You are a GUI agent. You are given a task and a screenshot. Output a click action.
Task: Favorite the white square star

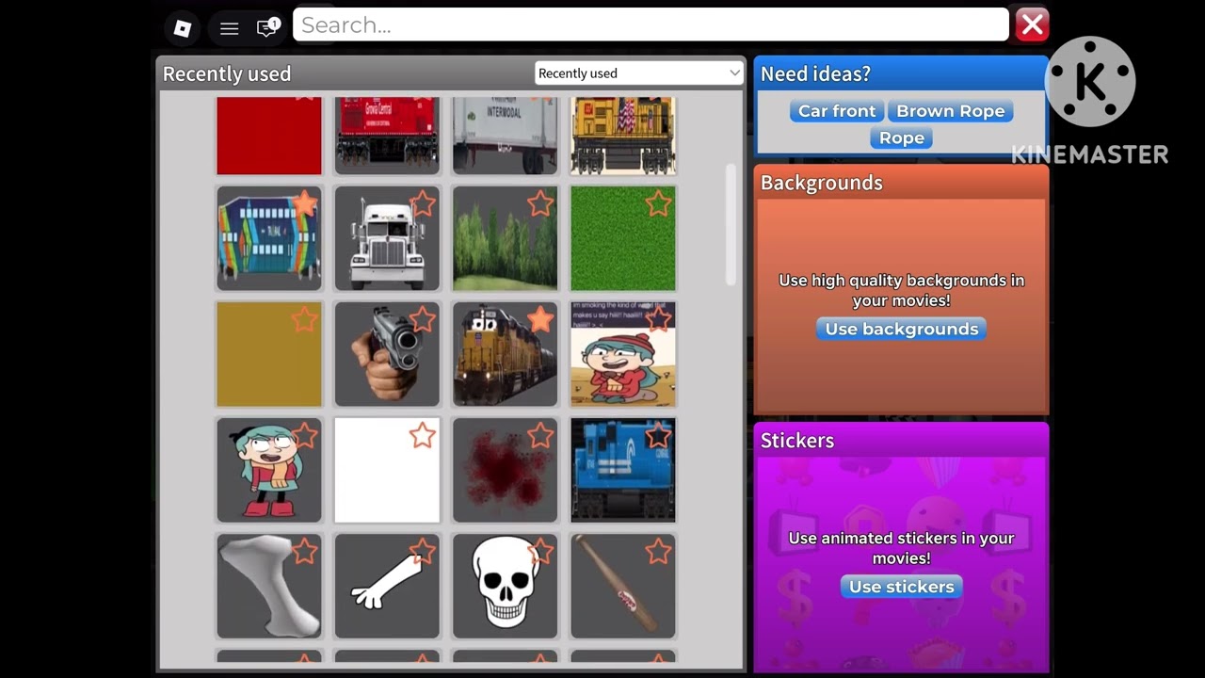[423, 435]
